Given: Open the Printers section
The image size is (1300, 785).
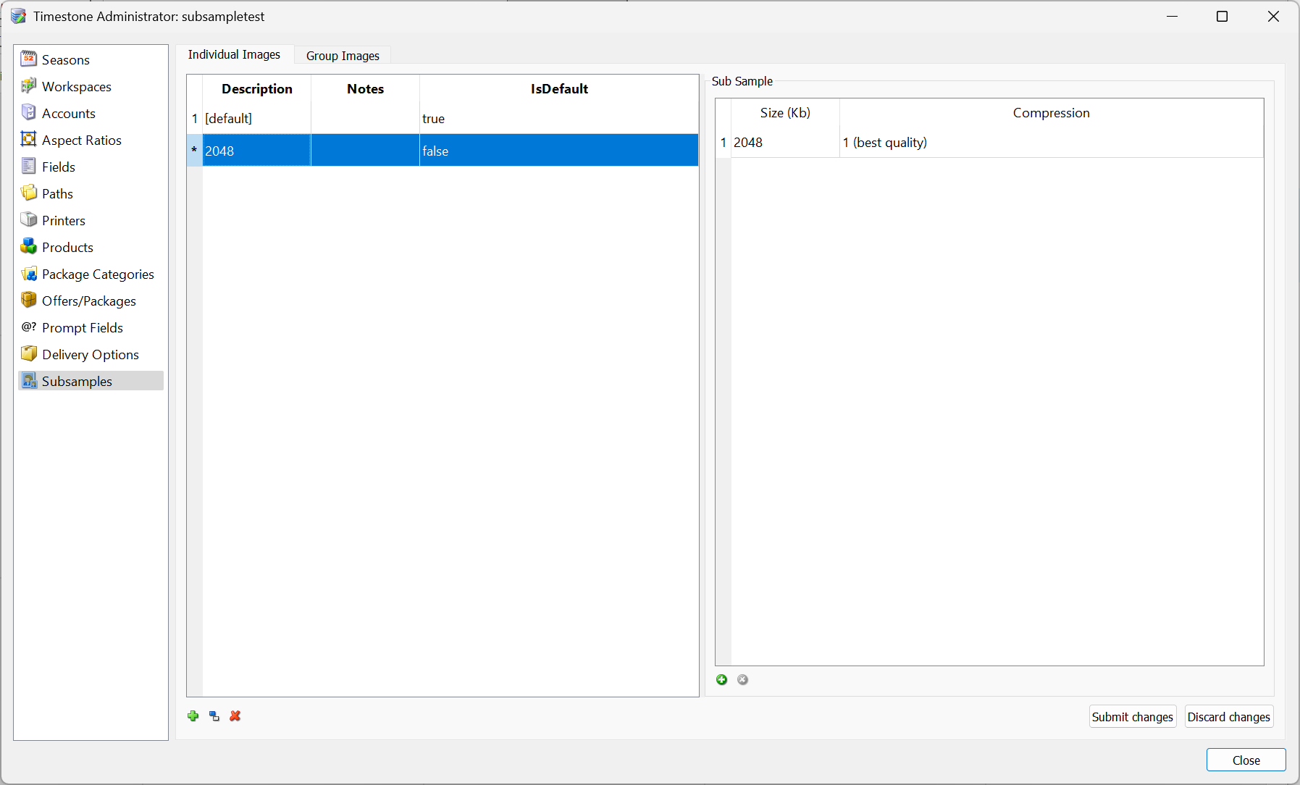Looking at the screenshot, I should (x=91, y=220).
